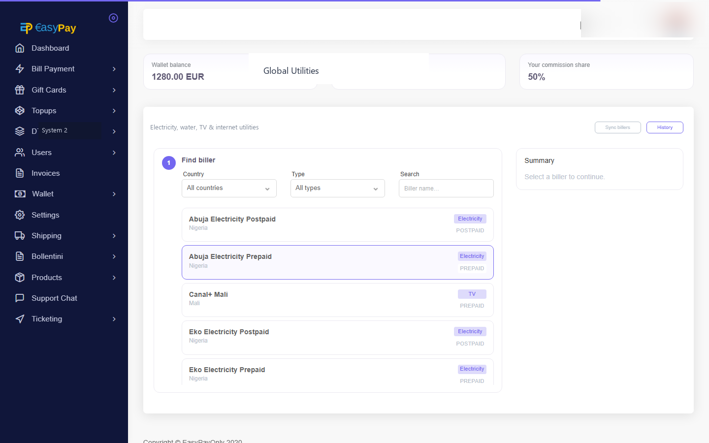The height and width of the screenshot is (443, 709).
Task: Toggle the sidebar collapse circle icon
Action: 113,18
